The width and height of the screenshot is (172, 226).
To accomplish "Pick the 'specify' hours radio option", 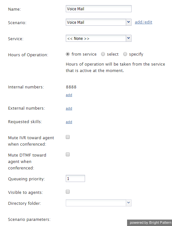I will [125, 54].
